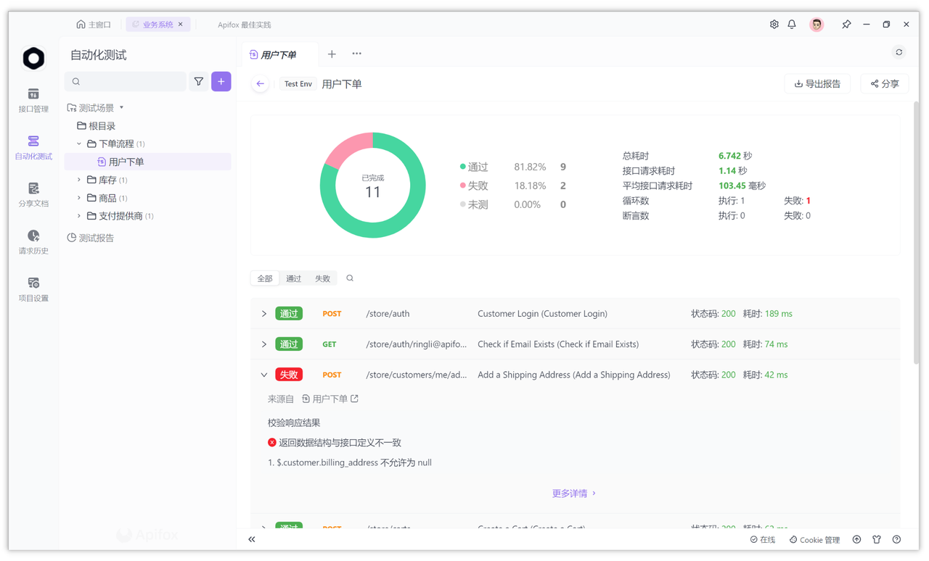
Task: Open Cookie 管理
Action: point(814,539)
